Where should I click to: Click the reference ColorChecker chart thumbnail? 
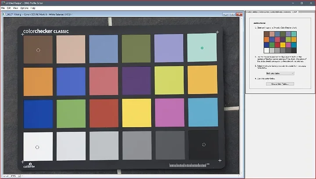(x=280, y=42)
